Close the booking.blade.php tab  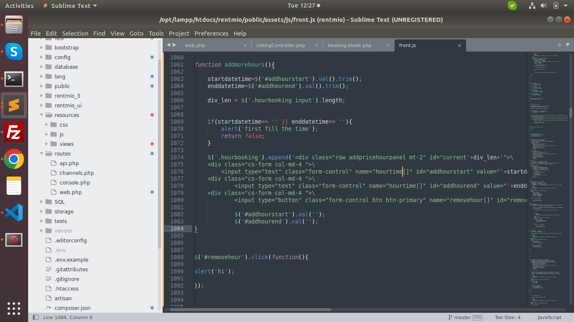point(388,45)
